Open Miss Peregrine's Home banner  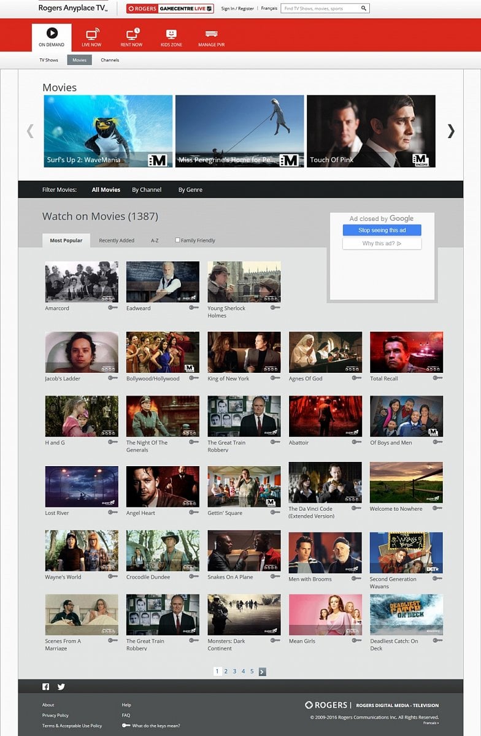(239, 131)
